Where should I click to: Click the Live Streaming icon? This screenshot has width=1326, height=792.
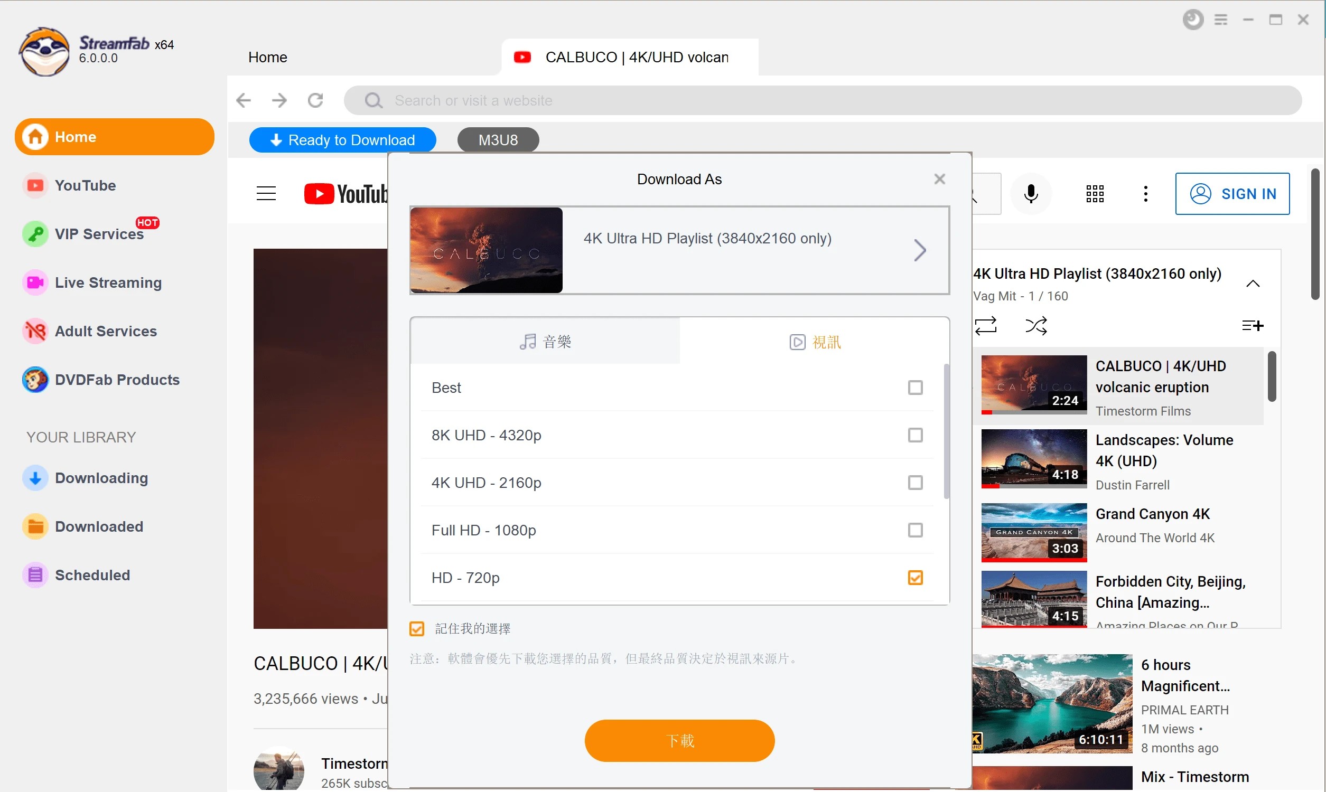click(x=35, y=283)
